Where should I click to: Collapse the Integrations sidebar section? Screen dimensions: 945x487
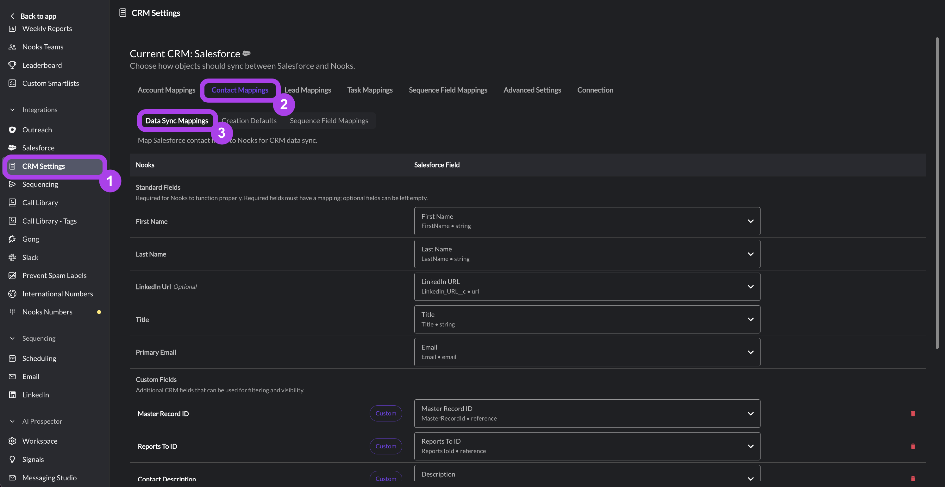[12, 110]
